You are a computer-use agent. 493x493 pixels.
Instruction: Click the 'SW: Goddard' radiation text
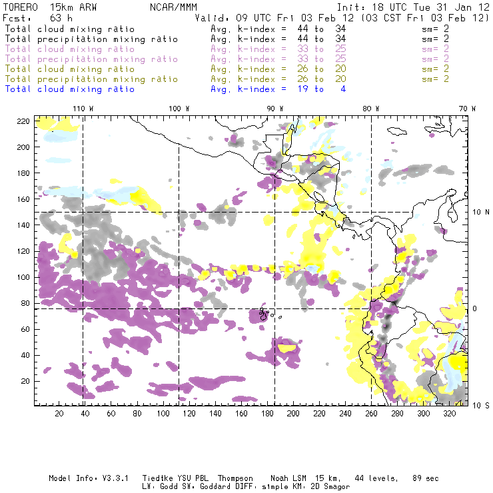coord(206,487)
